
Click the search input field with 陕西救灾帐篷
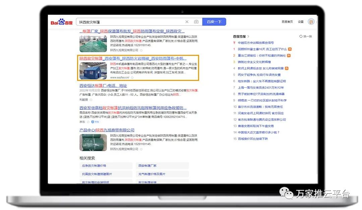(x=131, y=22)
